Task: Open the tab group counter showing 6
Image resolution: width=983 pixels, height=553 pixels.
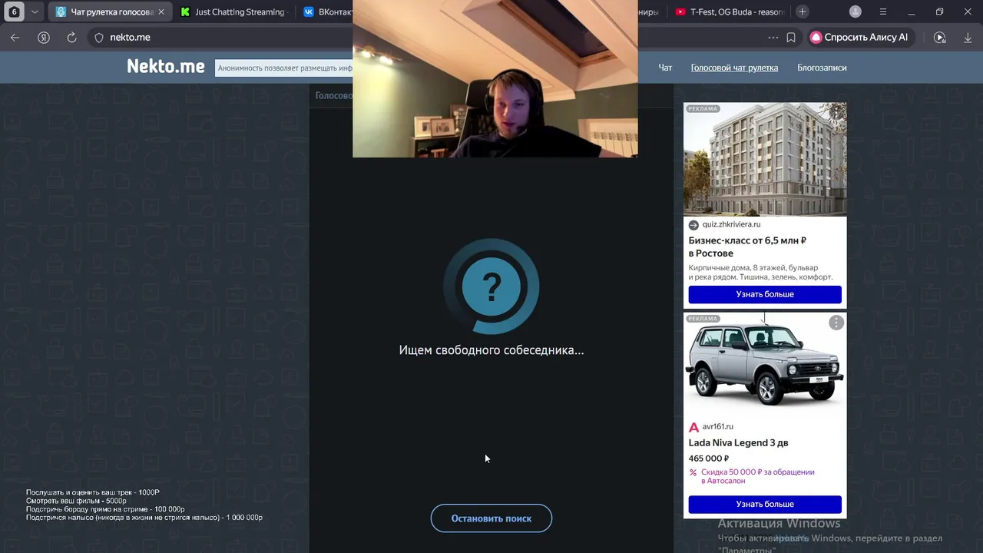Action: pos(14,12)
